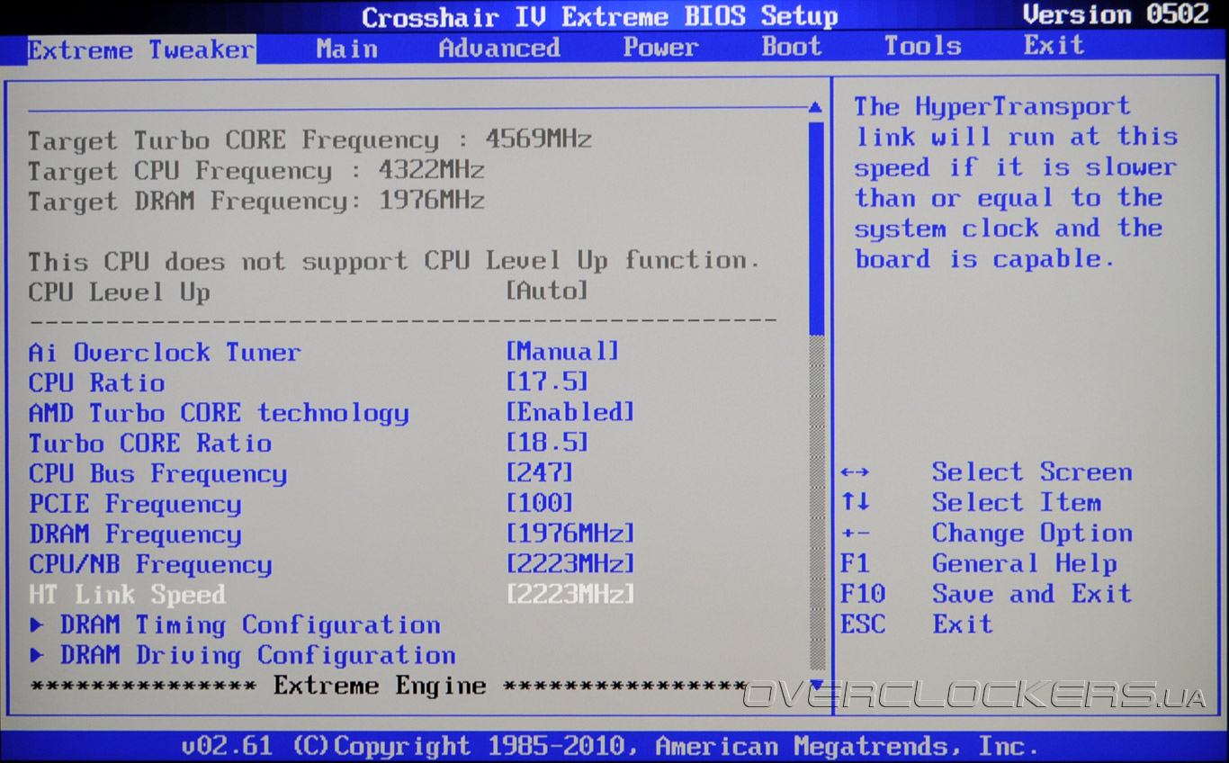The height and width of the screenshot is (763, 1229).
Task: Select the "CPU Ratio" setting label
Action: 96,382
